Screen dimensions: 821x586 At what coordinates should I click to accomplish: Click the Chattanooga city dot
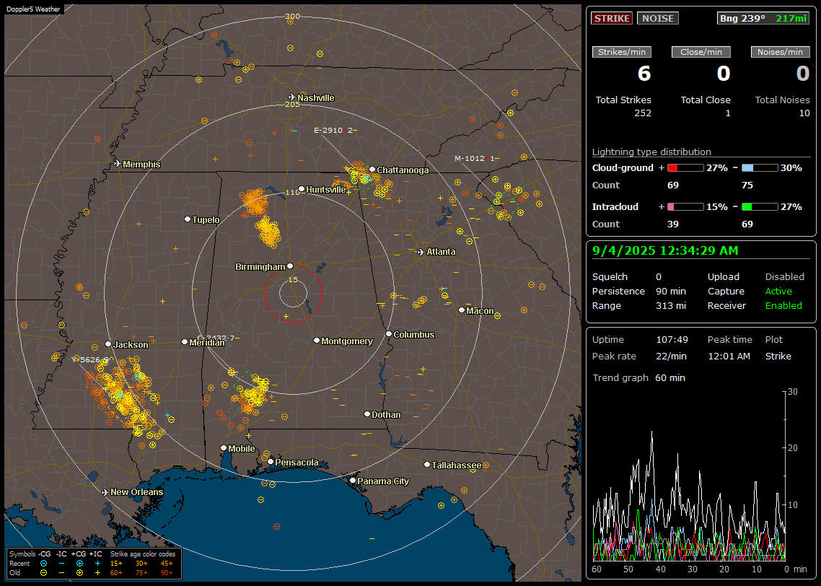[372, 170]
